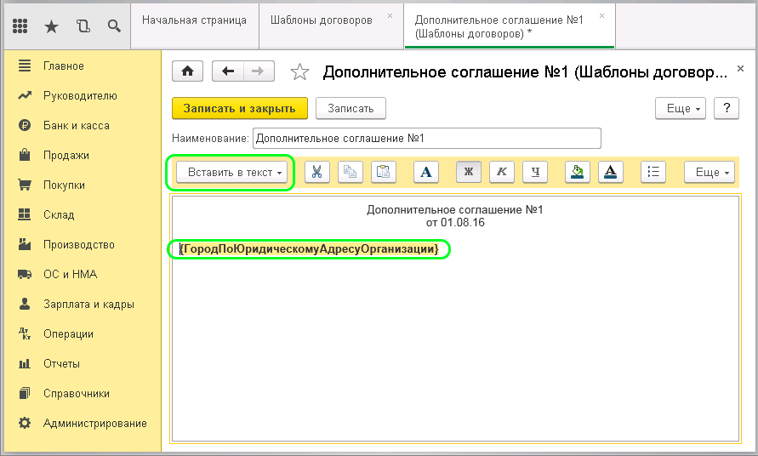Close the 'Дополнительное соглашение №1' tab
Image resolution: width=758 pixels, height=456 pixels.
point(601,16)
